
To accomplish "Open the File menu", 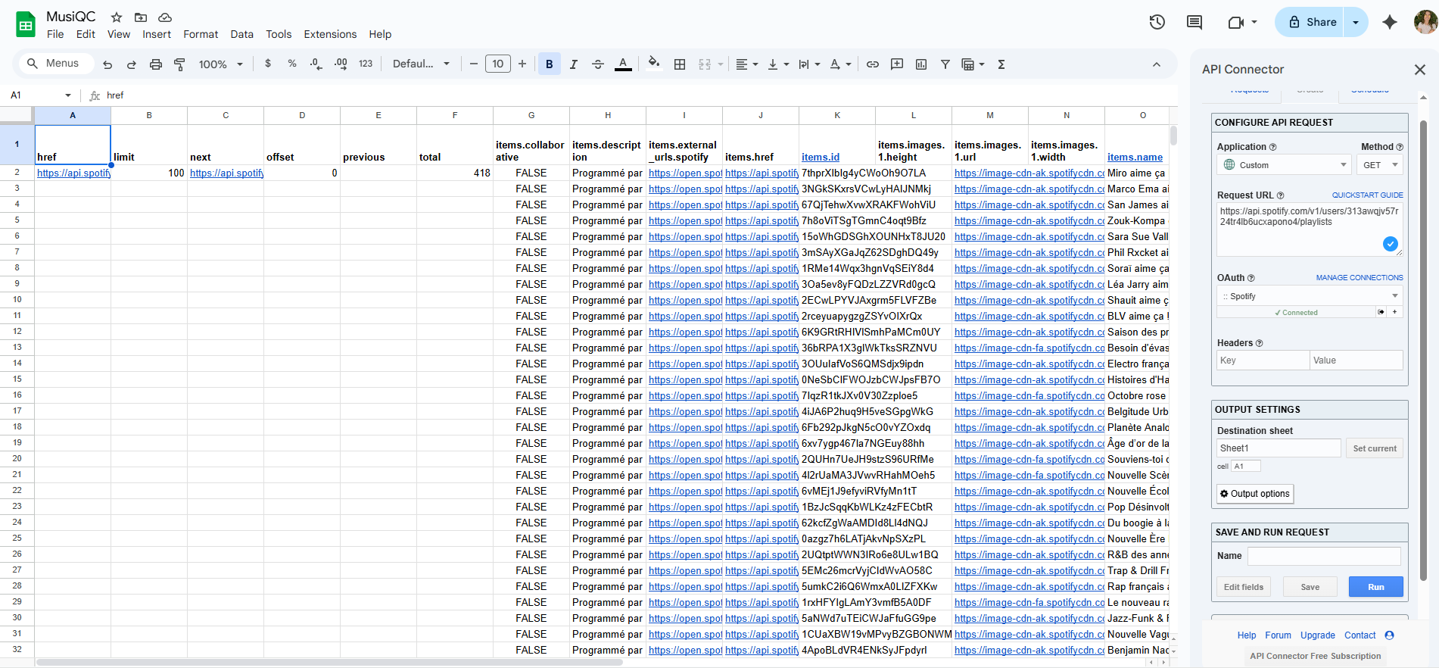I will [x=55, y=34].
